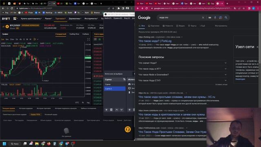Open profile avatar in Google browser window
The image size is (261, 147).
254,8
